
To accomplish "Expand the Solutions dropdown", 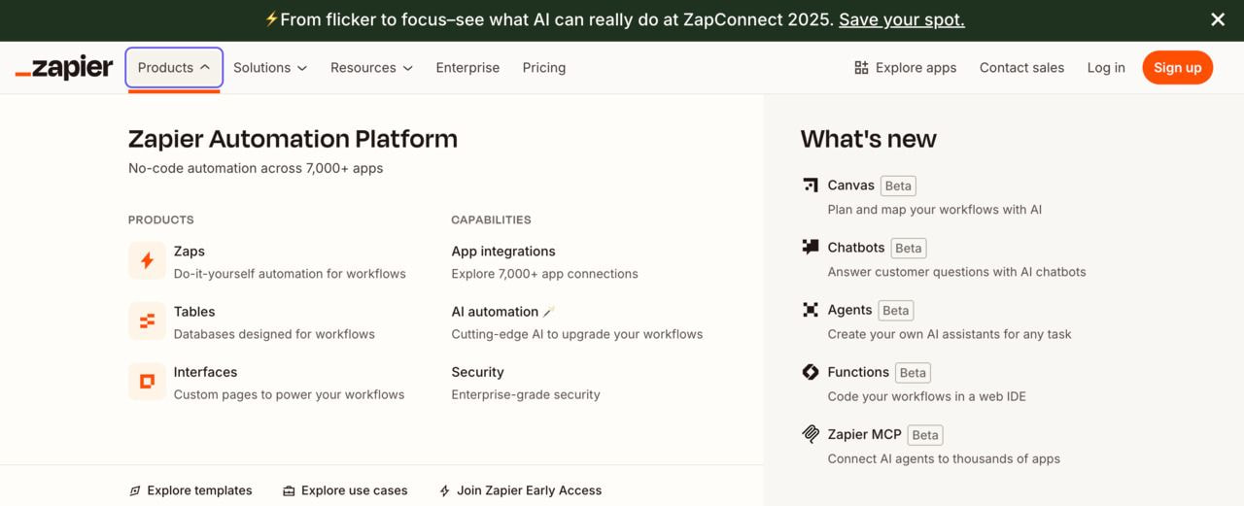I will pyautogui.click(x=270, y=68).
